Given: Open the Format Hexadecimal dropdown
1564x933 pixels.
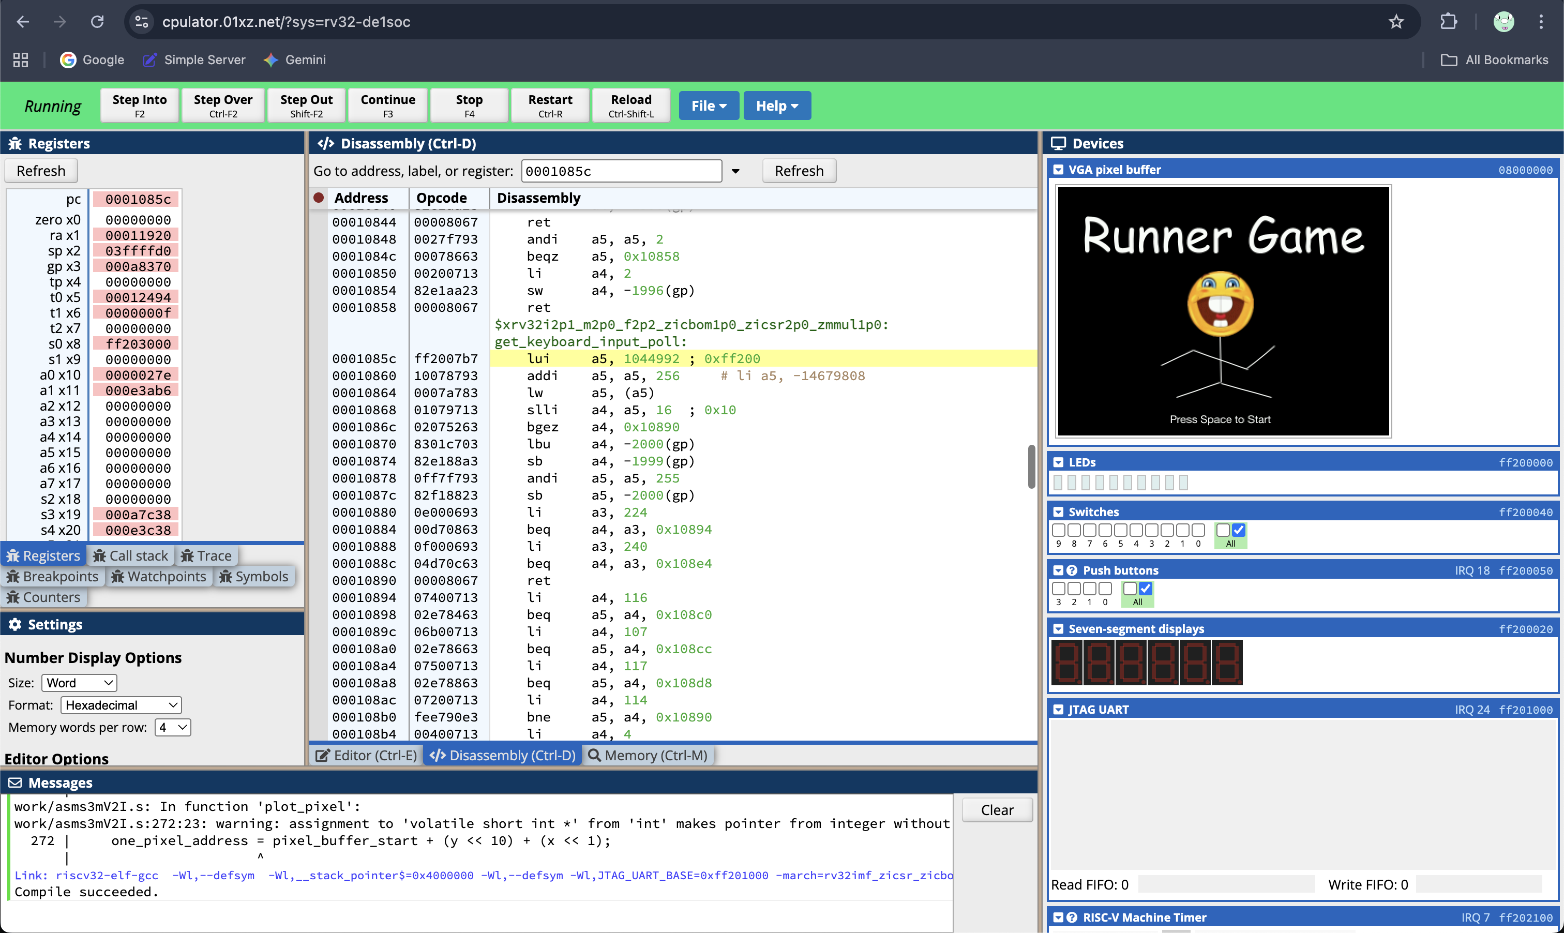Looking at the screenshot, I should coord(121,705).
